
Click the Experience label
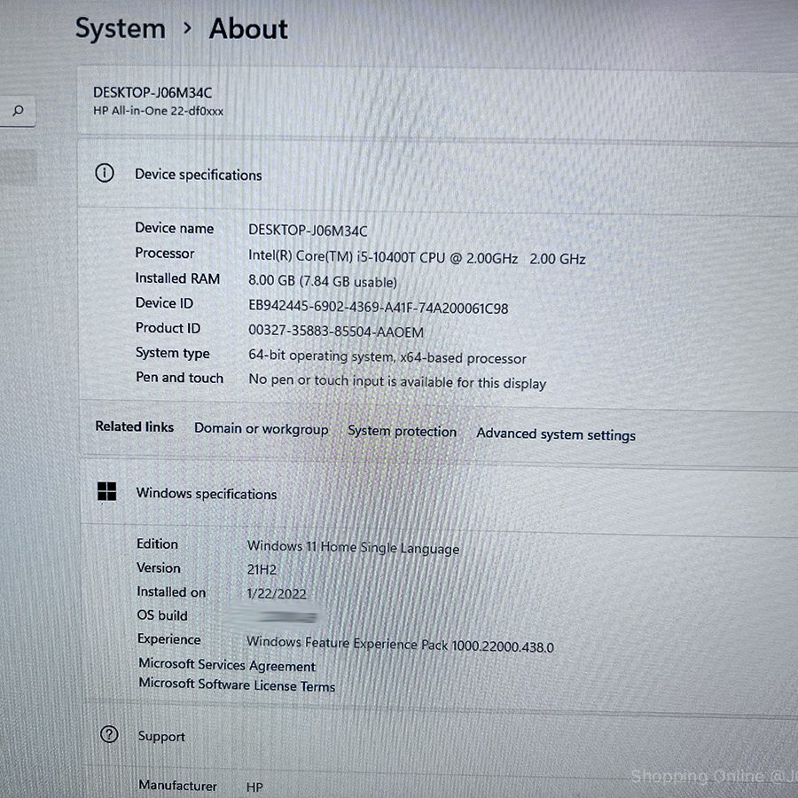[x=169, y=639]
